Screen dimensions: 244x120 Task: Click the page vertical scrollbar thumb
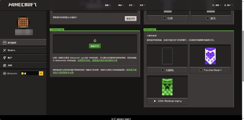point(243,56)
